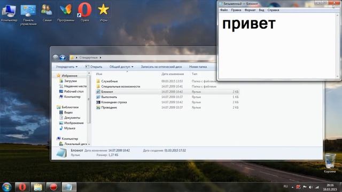This screenshot has width=342, height=192.
Task: Open the Семья desktop icon
Action: point(46,13)
